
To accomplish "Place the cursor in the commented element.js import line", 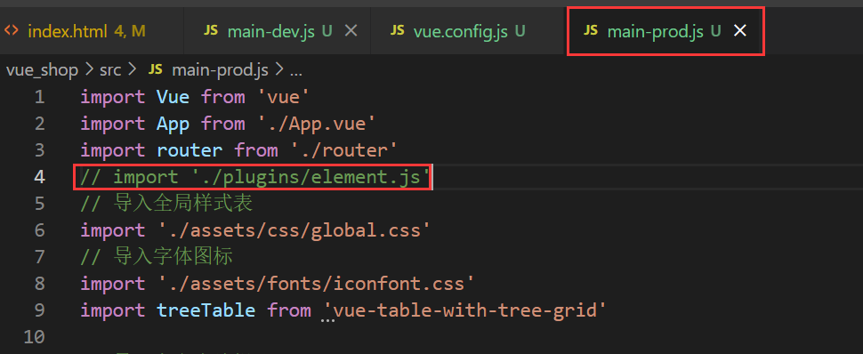I will pos(254,177).
